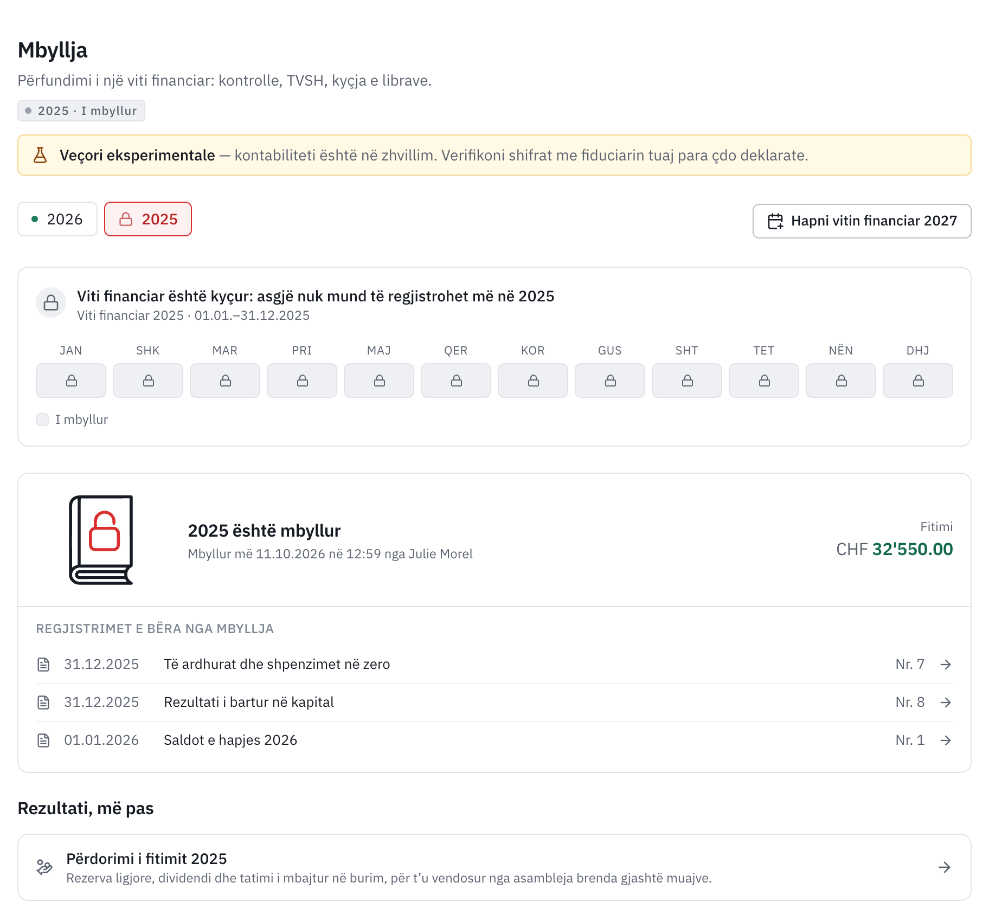This screenshot has width=989, height=915.
Task: Click Hapni vitin financiar 2027 button
Action: 862,221
